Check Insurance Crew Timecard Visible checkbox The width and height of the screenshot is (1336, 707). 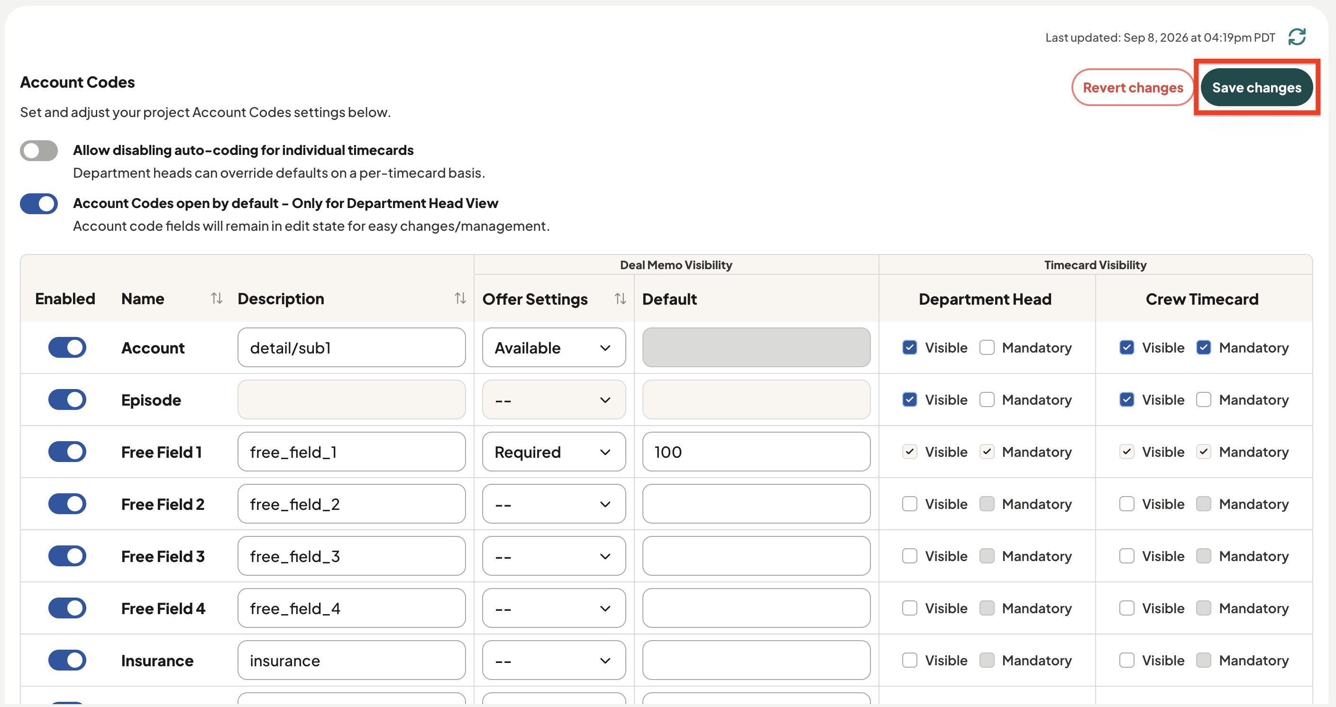(1126, 661)
